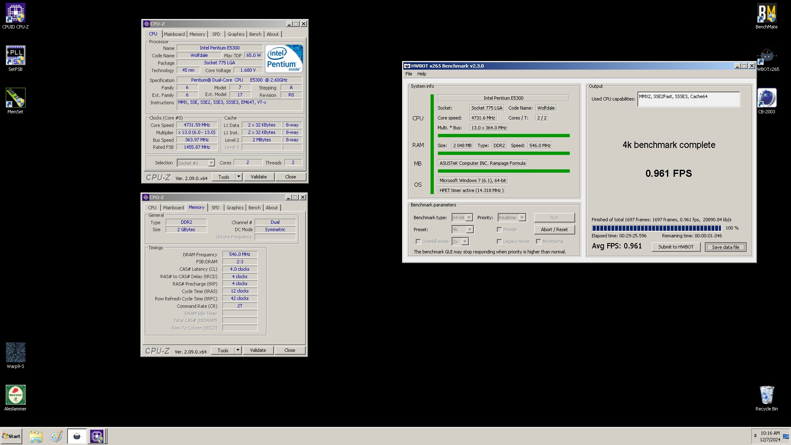Click the Rampage Formula motherboard field
The image size is (791, 445).
(482, 163)
